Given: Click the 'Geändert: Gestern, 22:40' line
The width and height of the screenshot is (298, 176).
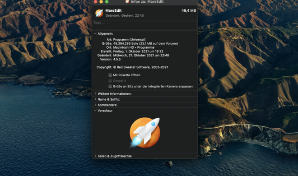Looking at the screenshot, I should (125, 15).
